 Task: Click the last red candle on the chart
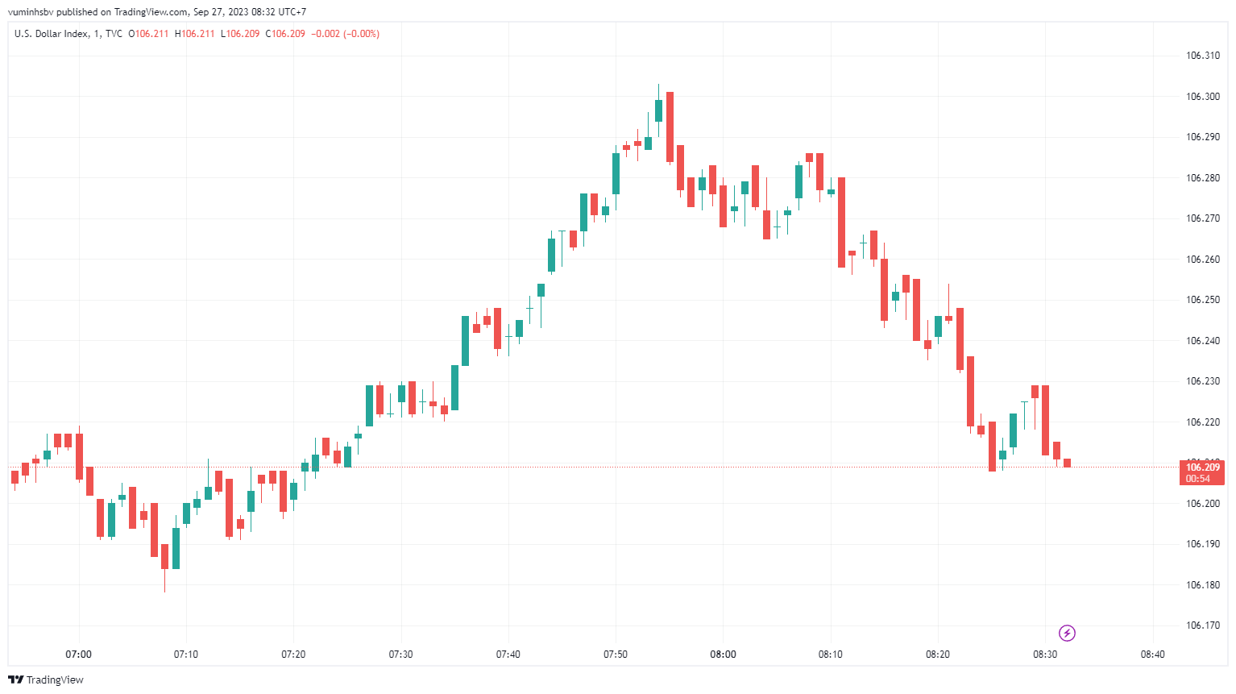pyautogui.click(x=1067, y=463)
